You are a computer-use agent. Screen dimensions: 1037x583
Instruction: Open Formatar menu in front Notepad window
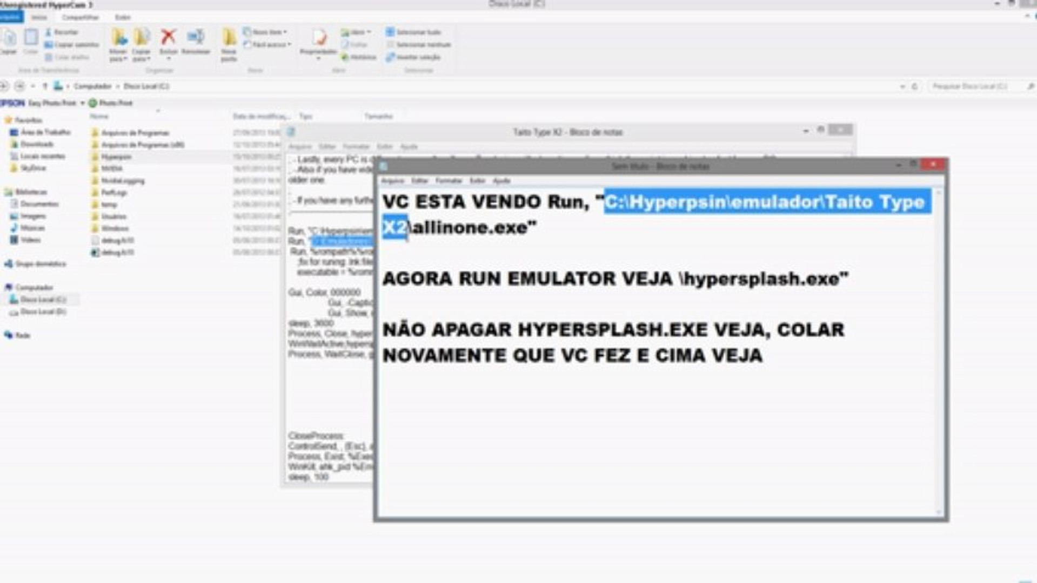click(449, 181)
